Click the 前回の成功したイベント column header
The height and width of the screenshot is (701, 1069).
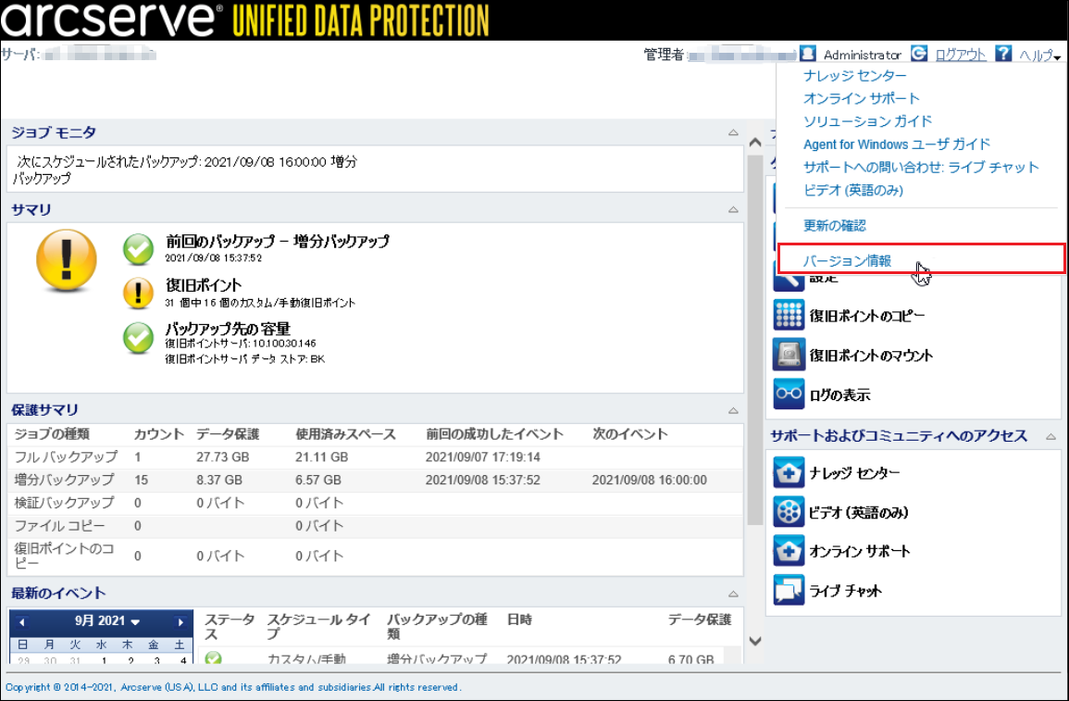click(x=494, y=434)
